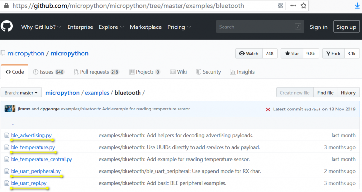Switch to the Wiki tab
This screenshot has height=192, width=362.
tap(179, 72)
